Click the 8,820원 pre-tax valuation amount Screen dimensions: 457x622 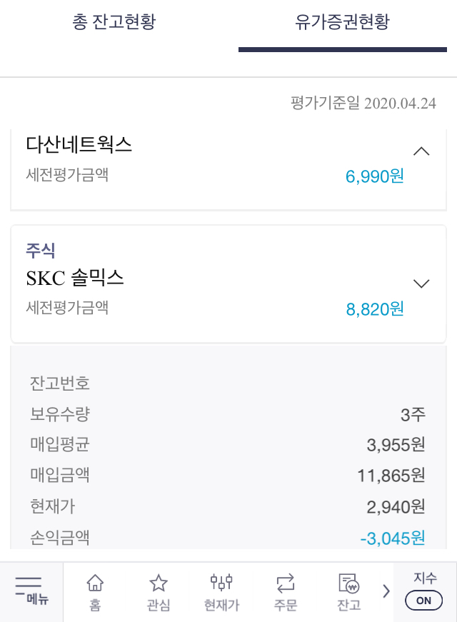click(375, 309)
